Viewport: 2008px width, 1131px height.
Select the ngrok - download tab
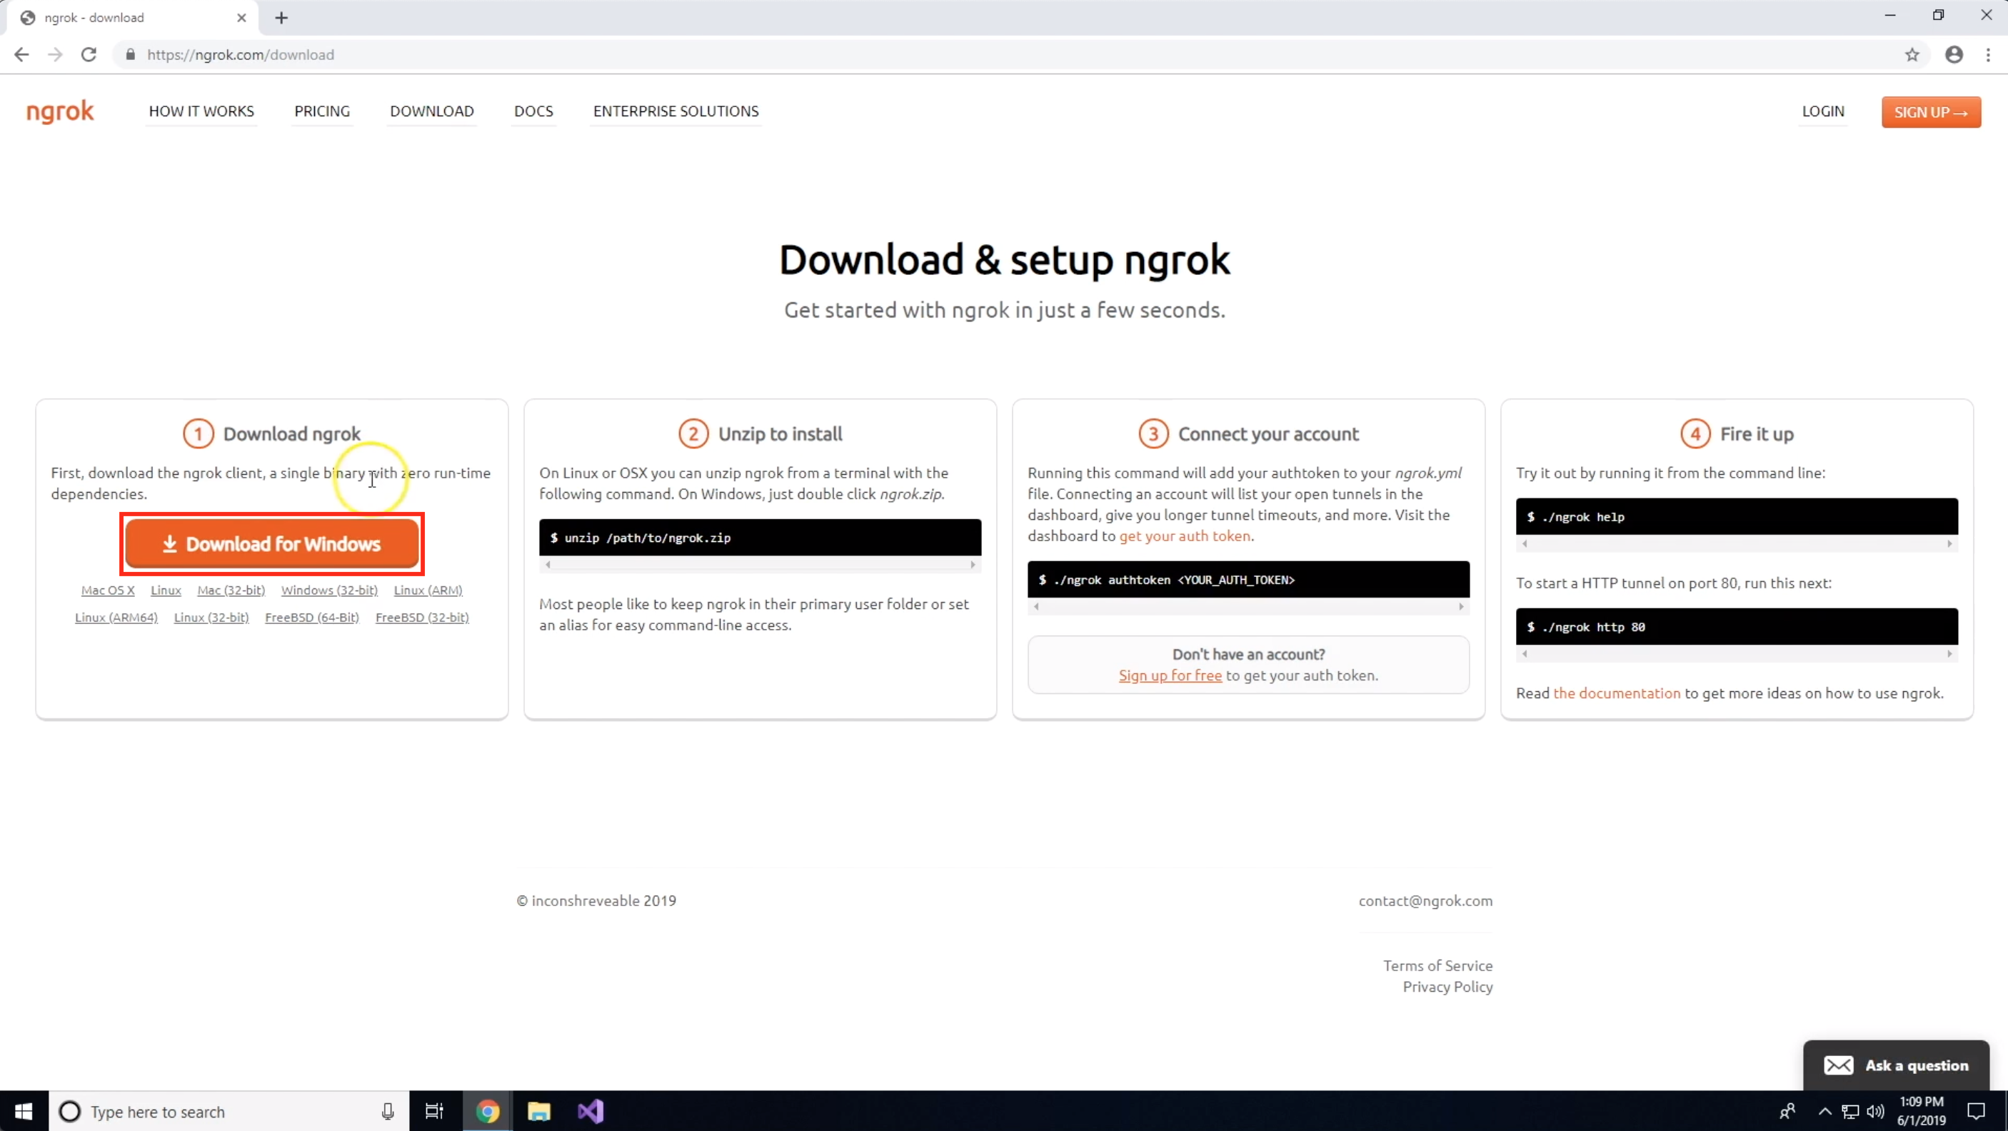[133, 18]
